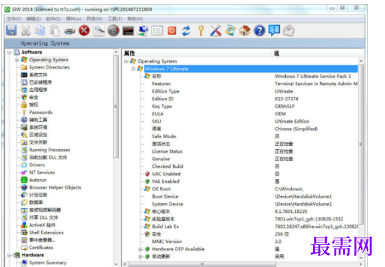Image resolution: width=385 pixels, height=267 pixels.
Task: Open the 帮助(H) menu
Action: pyautogui.click(x=135, y=19)
